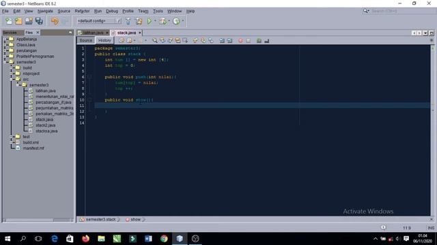Open the Navigate menu
Image resolution: width=437 pixels, height=245 pixels.
click(45, 11)
